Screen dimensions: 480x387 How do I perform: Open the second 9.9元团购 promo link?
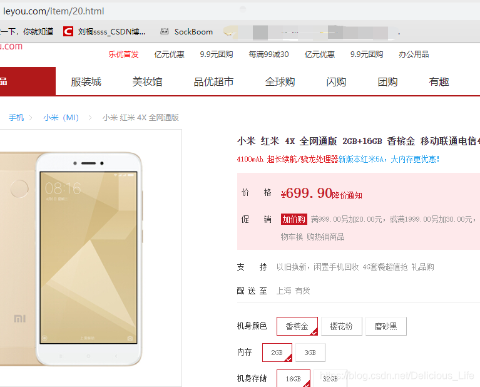367,54
